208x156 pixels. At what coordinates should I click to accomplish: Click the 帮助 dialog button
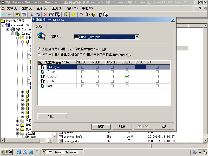[x=164, y=127]
